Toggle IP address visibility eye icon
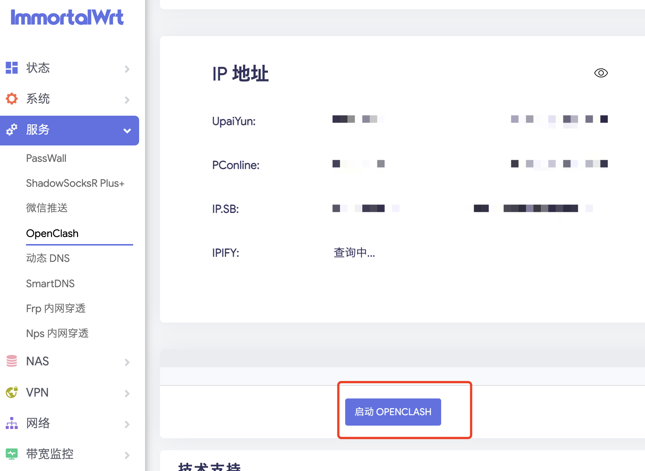This screenshot has height=471, width=645. 601,73
